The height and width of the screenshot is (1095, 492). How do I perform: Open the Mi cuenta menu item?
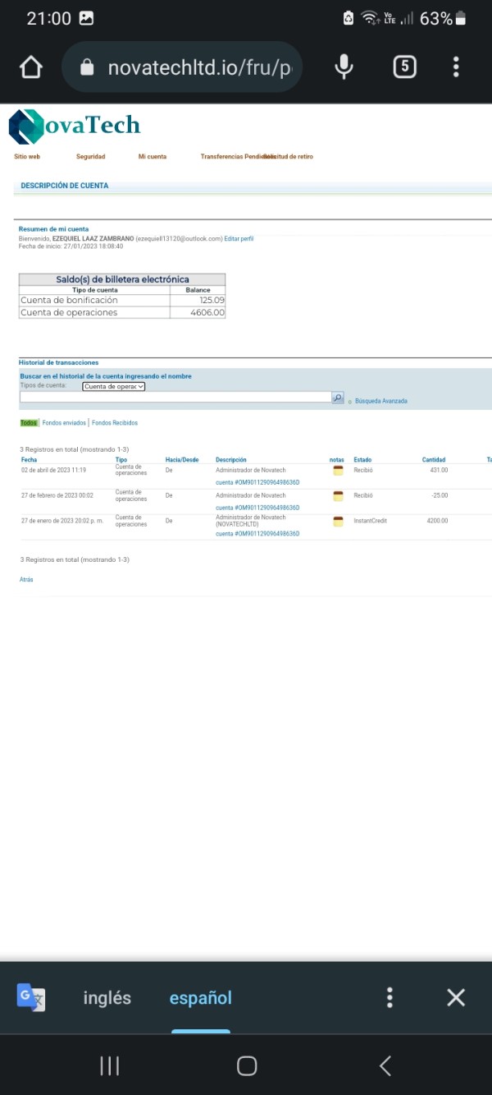153,156
